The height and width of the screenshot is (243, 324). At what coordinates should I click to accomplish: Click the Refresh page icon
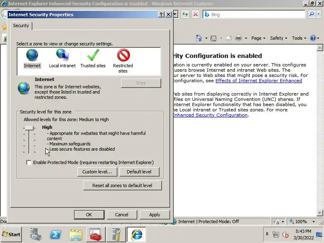coord(185,14)
